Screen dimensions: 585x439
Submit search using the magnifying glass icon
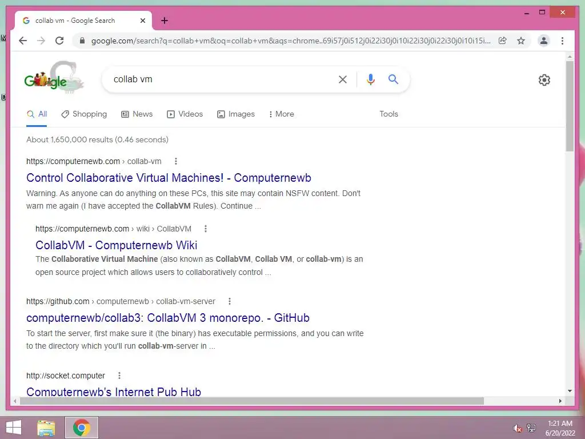(393, 79)
